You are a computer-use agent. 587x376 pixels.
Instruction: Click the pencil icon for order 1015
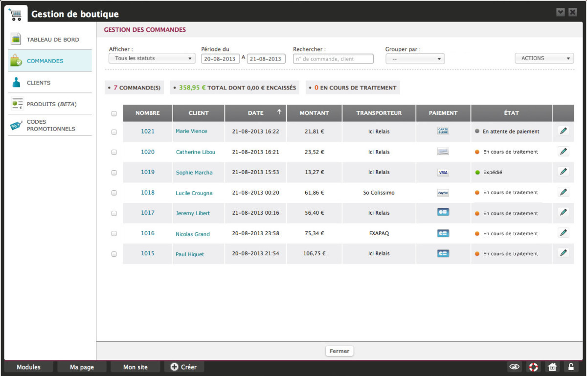(563, 253)
